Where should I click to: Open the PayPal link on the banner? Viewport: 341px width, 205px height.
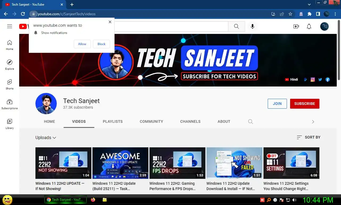pyautogui.click(x=305, y=80)
